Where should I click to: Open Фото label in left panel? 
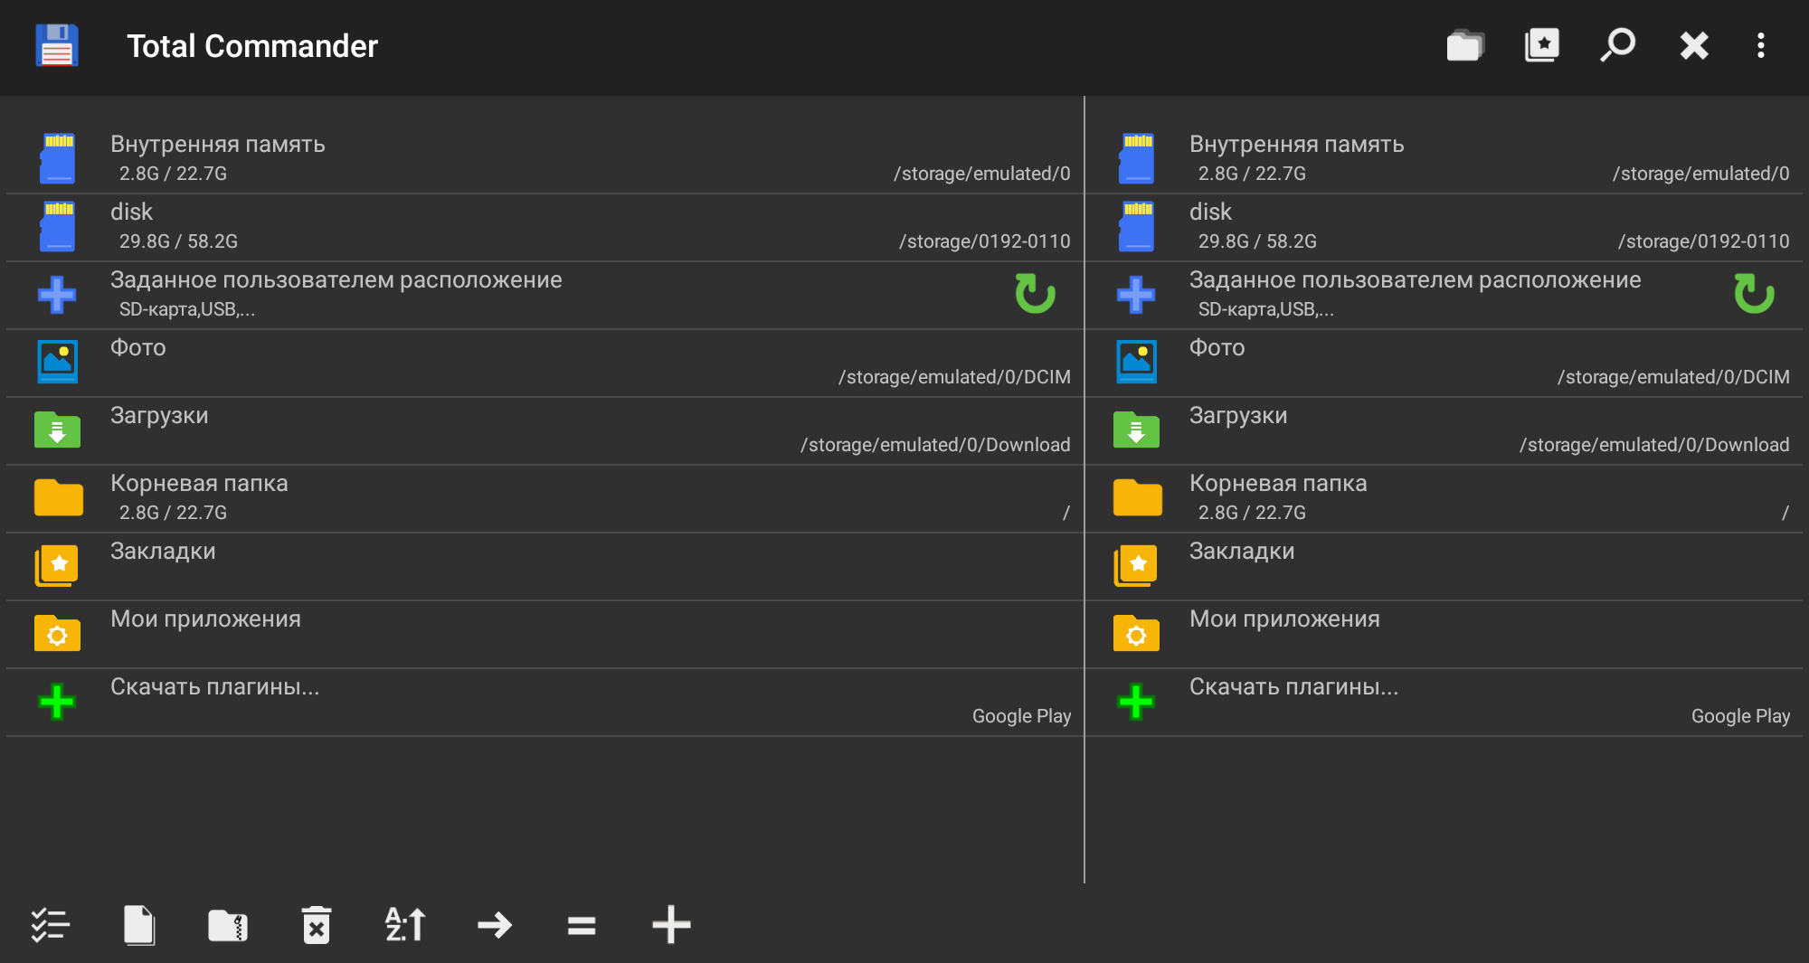138,348
